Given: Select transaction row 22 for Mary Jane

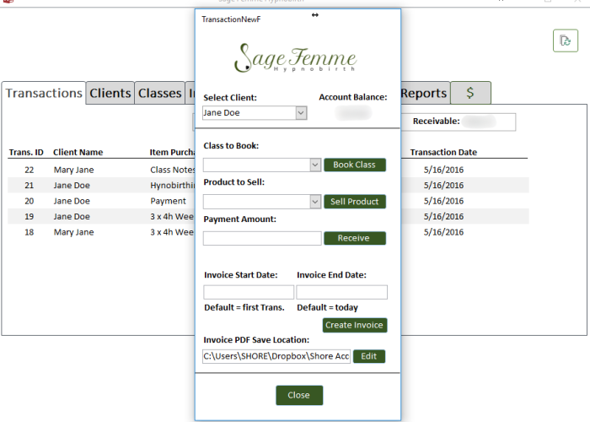Looking at the screenshot, I should click(74, 170).
